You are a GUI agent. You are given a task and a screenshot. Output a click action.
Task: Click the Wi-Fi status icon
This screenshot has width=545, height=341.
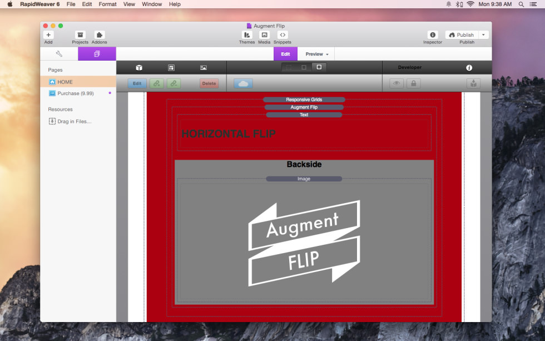coord(470,4)
